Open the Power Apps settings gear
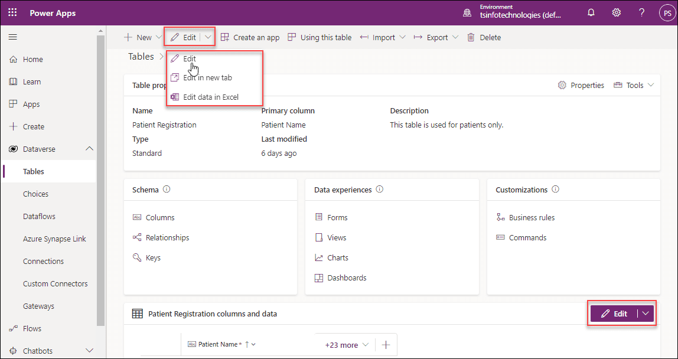Image resolution: width=678 pixels, height=359 pixels. [616, 12]
